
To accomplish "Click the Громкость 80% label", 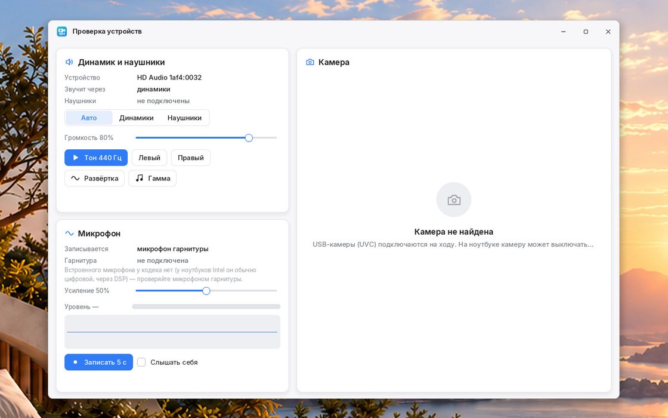I will [89, 138].
